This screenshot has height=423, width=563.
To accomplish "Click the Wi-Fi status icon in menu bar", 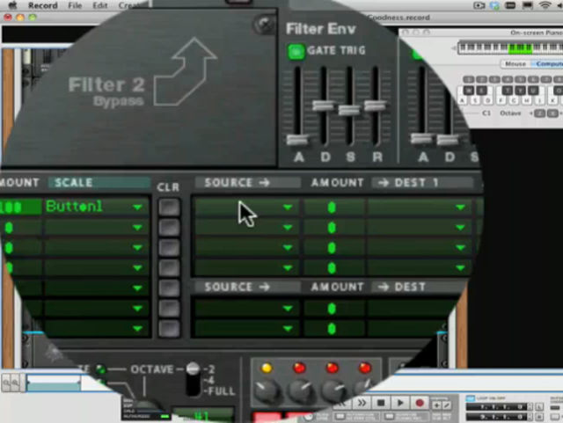I will 545,5.
